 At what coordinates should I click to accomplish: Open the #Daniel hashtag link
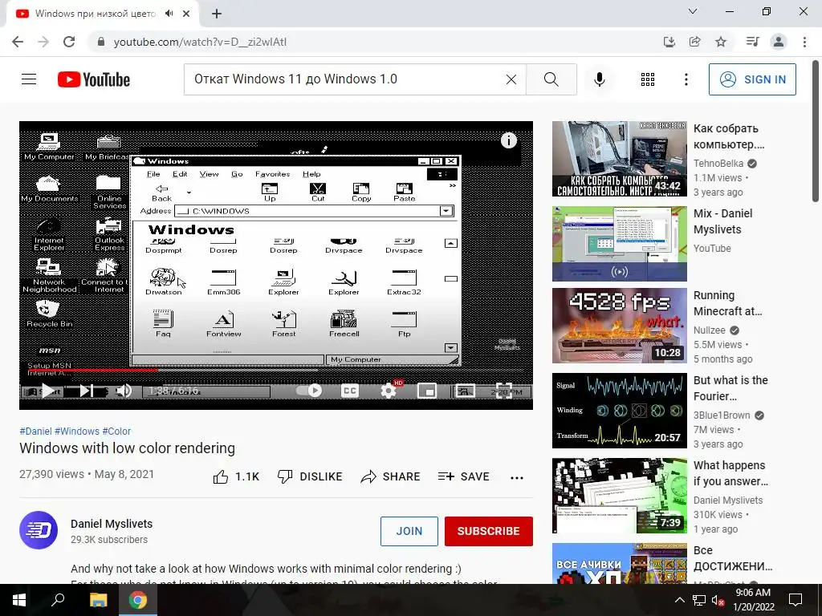(35, 431)
